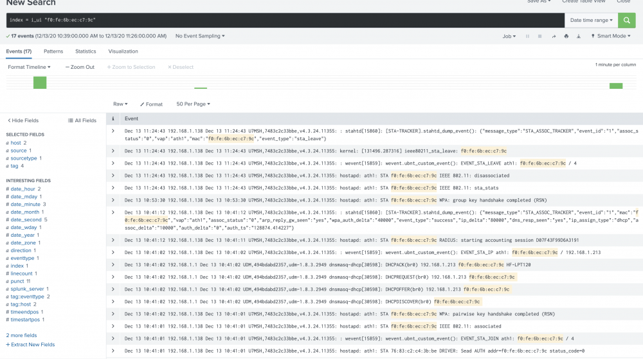
Task: Expand the first sta_leave event row
Action: click(x=113, y=131)
